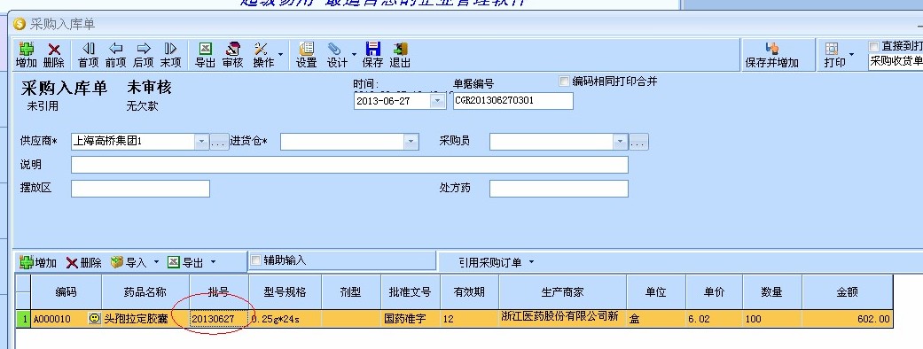
Task: Click the 生产商家 column header
Action: click(x=562, y=292)
